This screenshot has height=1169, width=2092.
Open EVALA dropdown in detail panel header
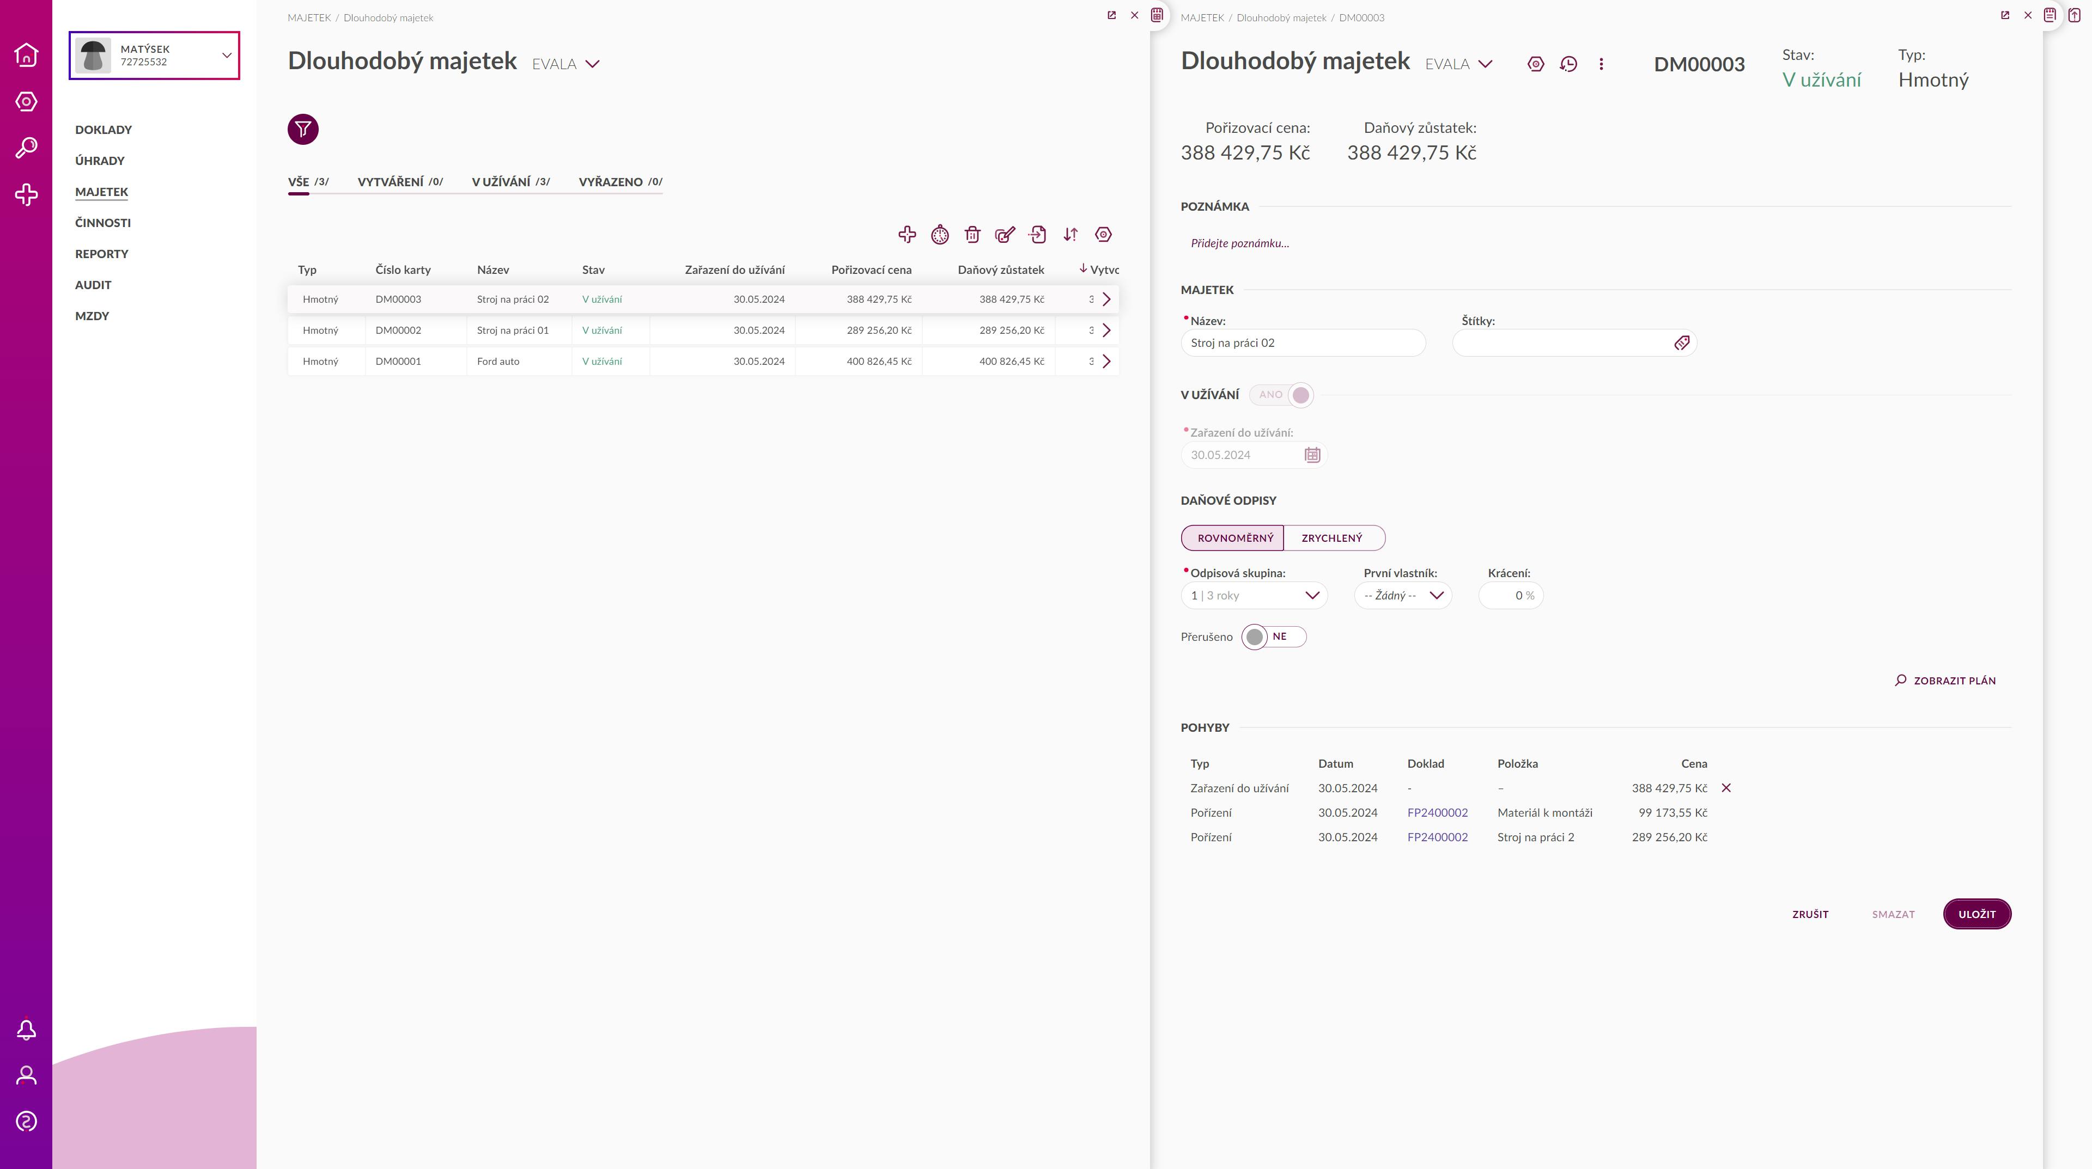[x=1459, y=64]
